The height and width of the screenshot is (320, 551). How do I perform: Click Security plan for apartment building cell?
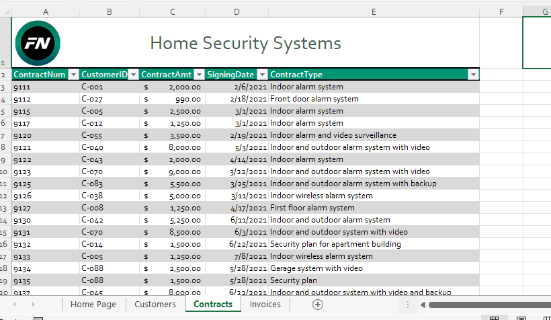(x=374, y=245)
